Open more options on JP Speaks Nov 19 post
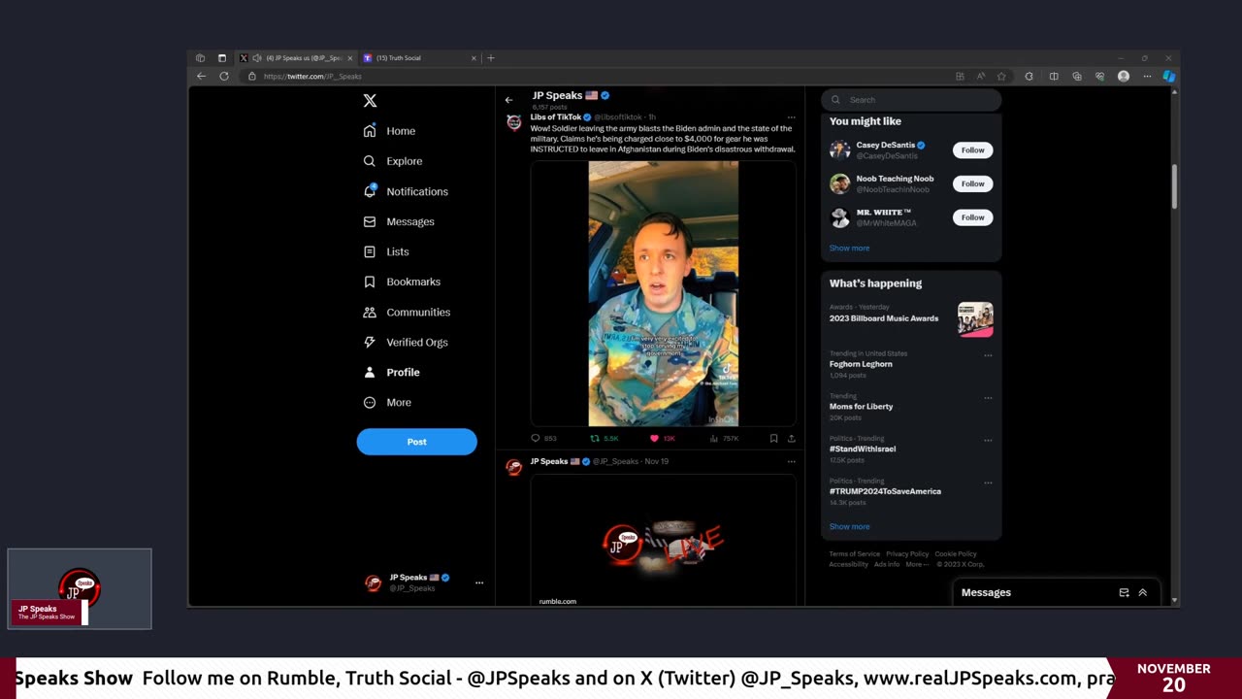 [x=791, y=462]
